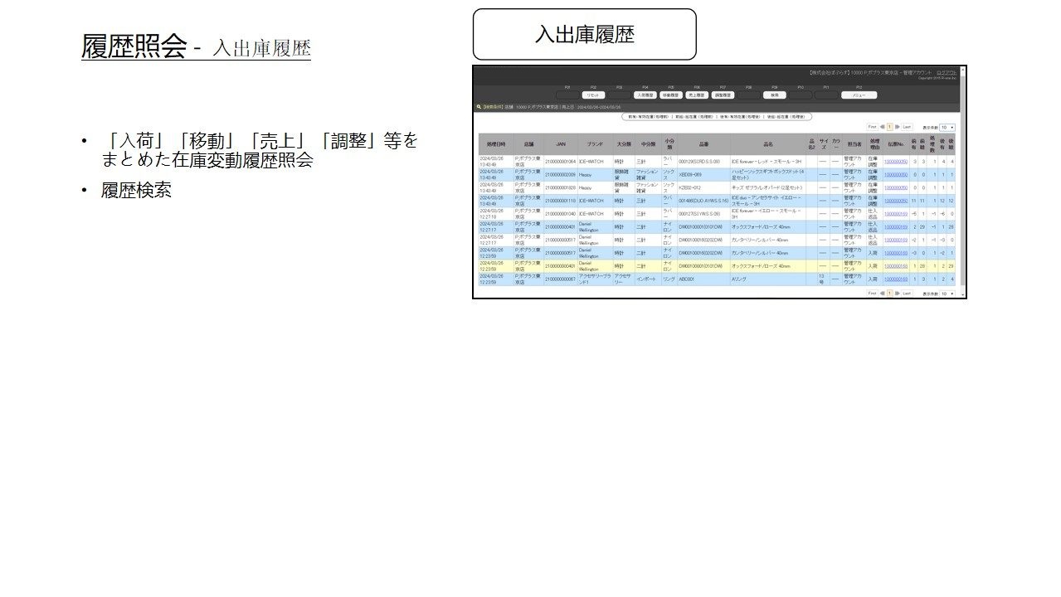1061x597 pixels.
Task: Click previous page arrow in bottom pagination
Action: tap(882, 293)
